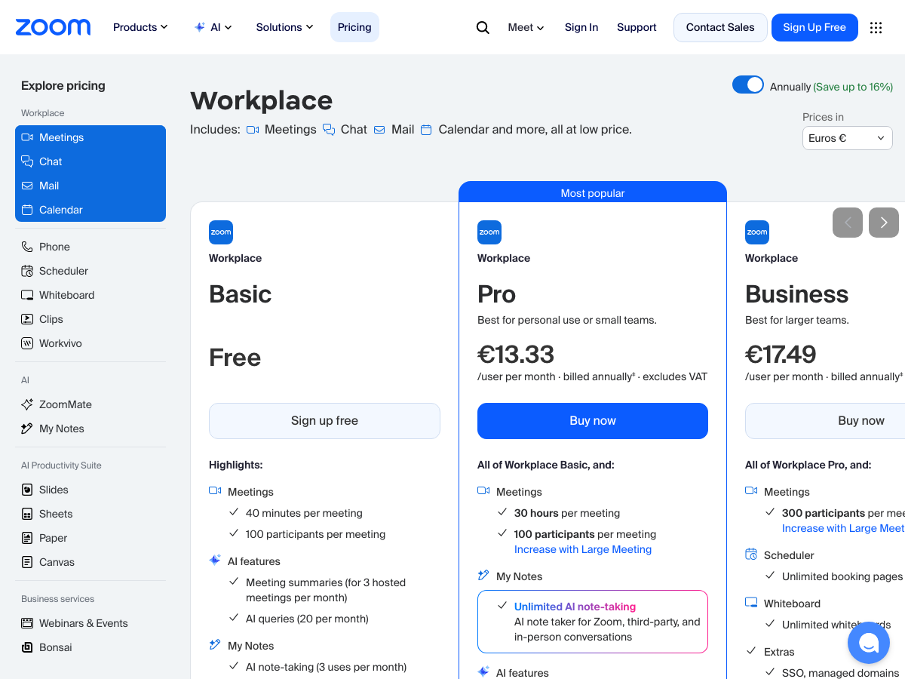The height and width of the screenshot is (679, 905).
Task: Open the chat support bubble icon
Action: pyautogui.click(x=869, y=643)
